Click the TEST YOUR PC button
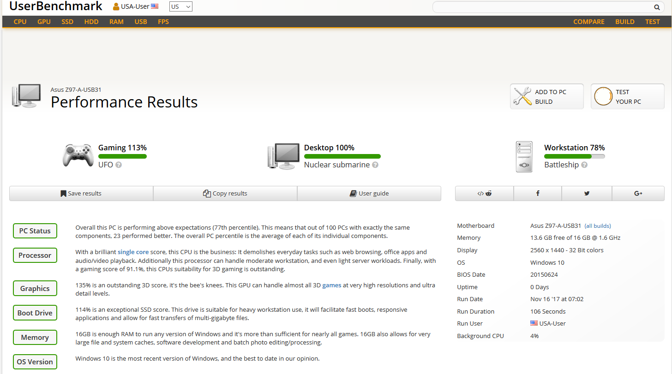Image resolution: width=672 pixels, height=374 pixels. click(627, 96)
